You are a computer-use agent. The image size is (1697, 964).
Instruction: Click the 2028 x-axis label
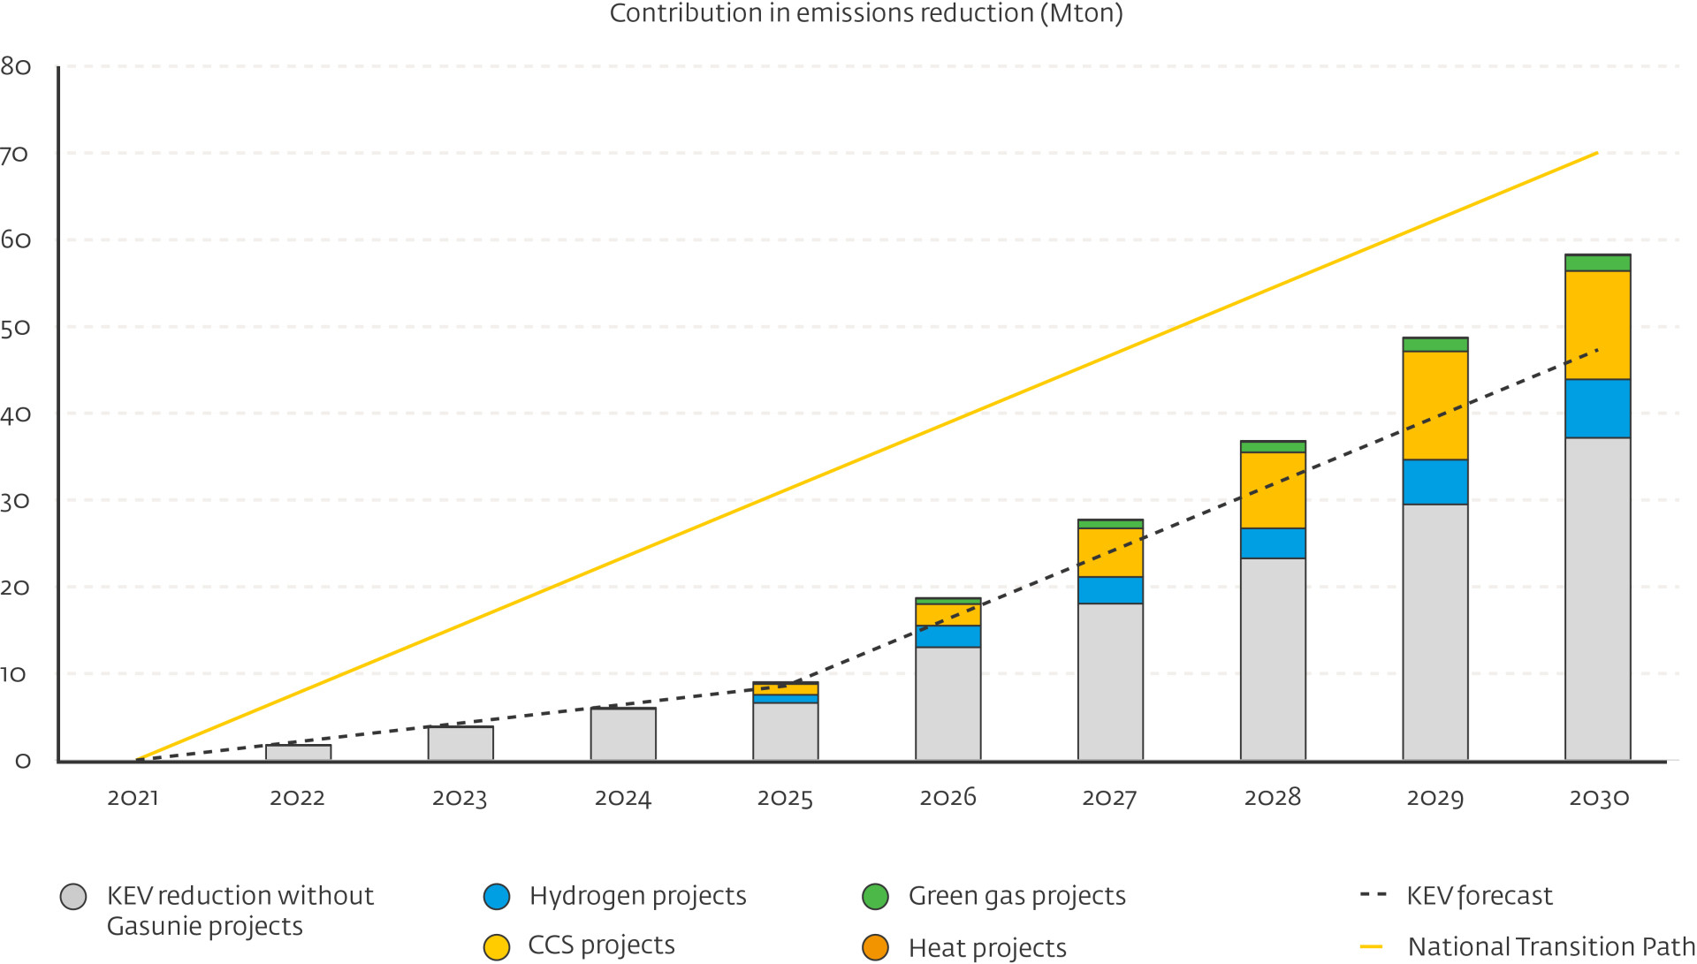coord(1273,798)
